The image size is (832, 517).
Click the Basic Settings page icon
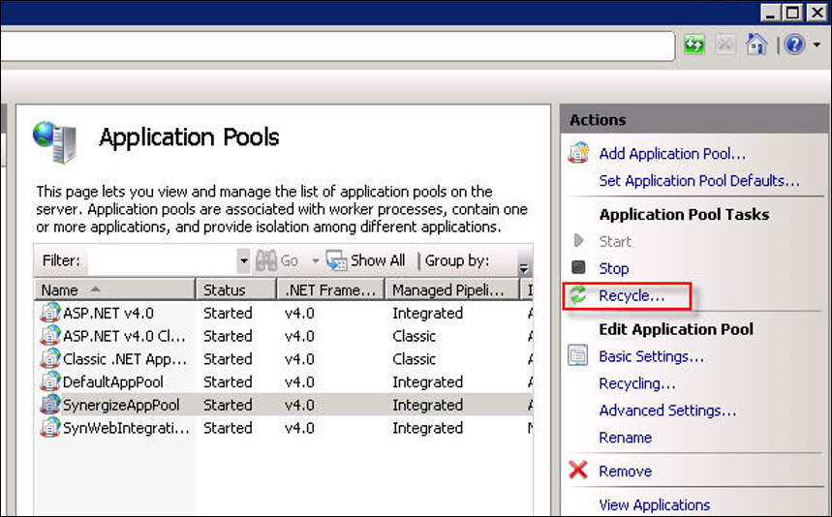578,355
